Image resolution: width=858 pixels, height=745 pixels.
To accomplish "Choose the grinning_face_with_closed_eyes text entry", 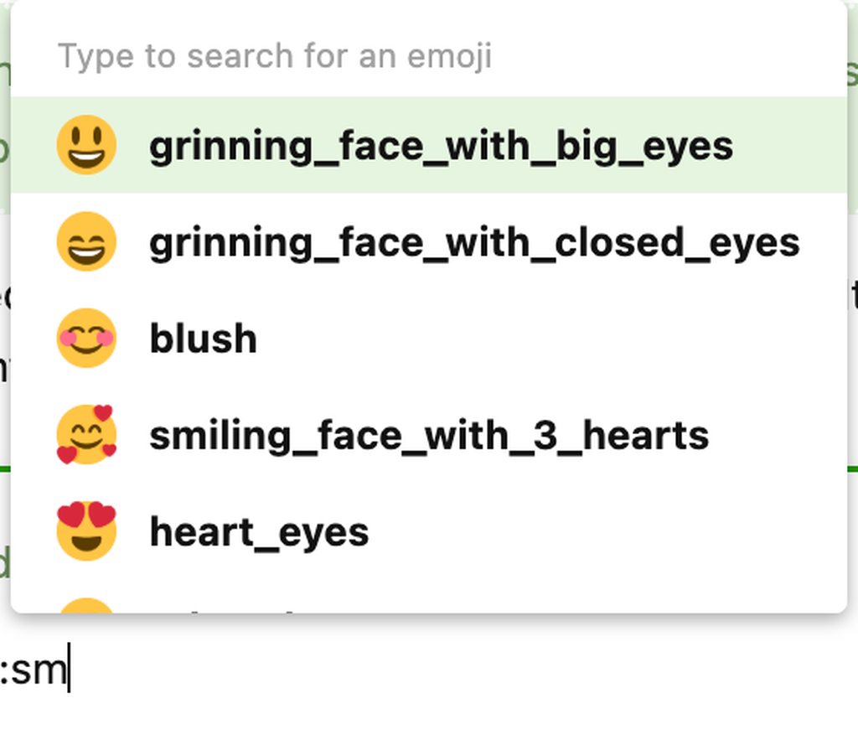I will point(474,243).
